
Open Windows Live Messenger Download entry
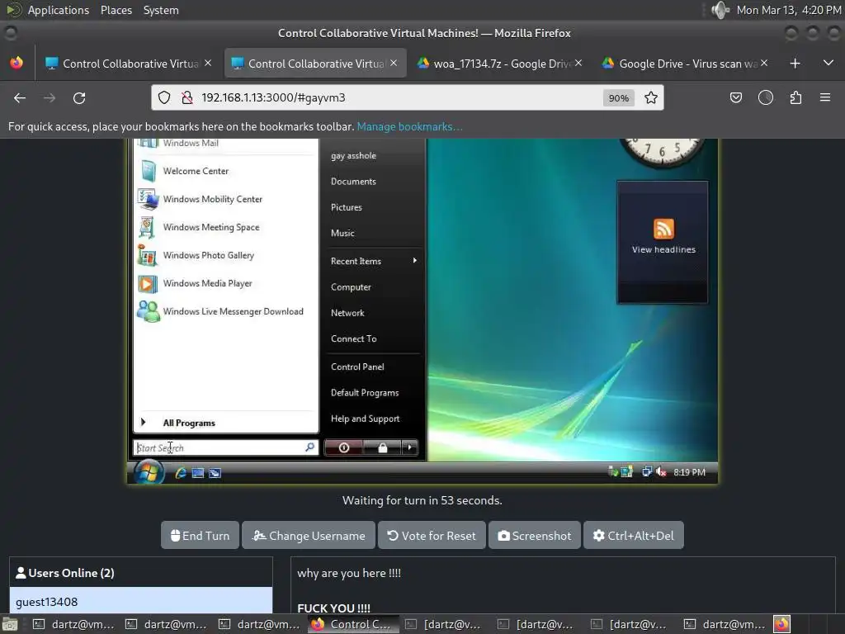[220, 311]
